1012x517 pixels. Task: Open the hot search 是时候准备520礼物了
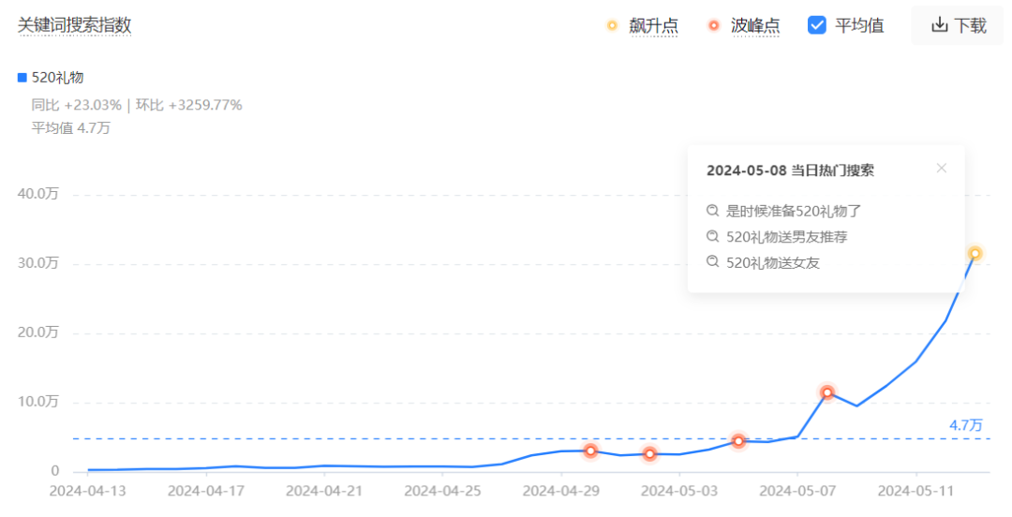(x=794, y=211)
